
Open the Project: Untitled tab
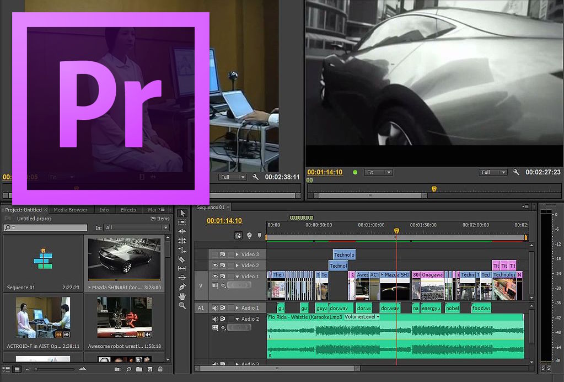pos(23,210)
